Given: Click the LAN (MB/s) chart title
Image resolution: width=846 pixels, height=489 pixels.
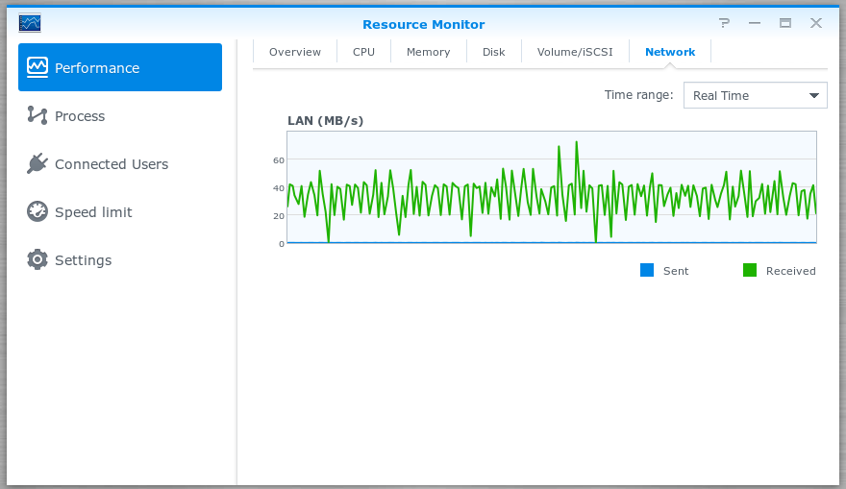Looking at the screenshot, I should pos(325,121).
